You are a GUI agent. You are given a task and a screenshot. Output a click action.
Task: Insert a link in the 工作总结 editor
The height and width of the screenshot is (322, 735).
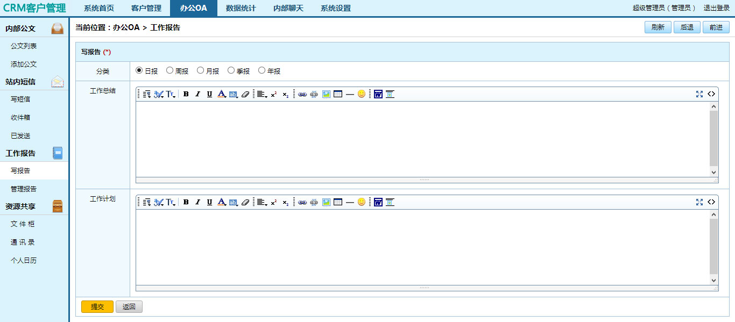click(302, 94)
